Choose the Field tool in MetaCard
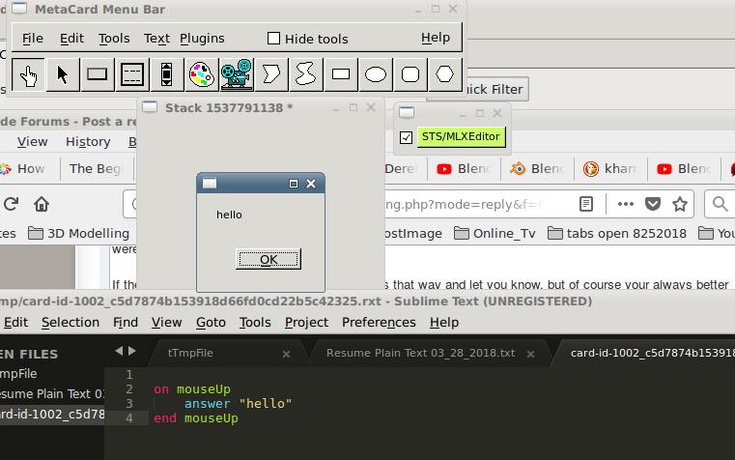This screenshot has height=460, width=735. coord(132,74)
